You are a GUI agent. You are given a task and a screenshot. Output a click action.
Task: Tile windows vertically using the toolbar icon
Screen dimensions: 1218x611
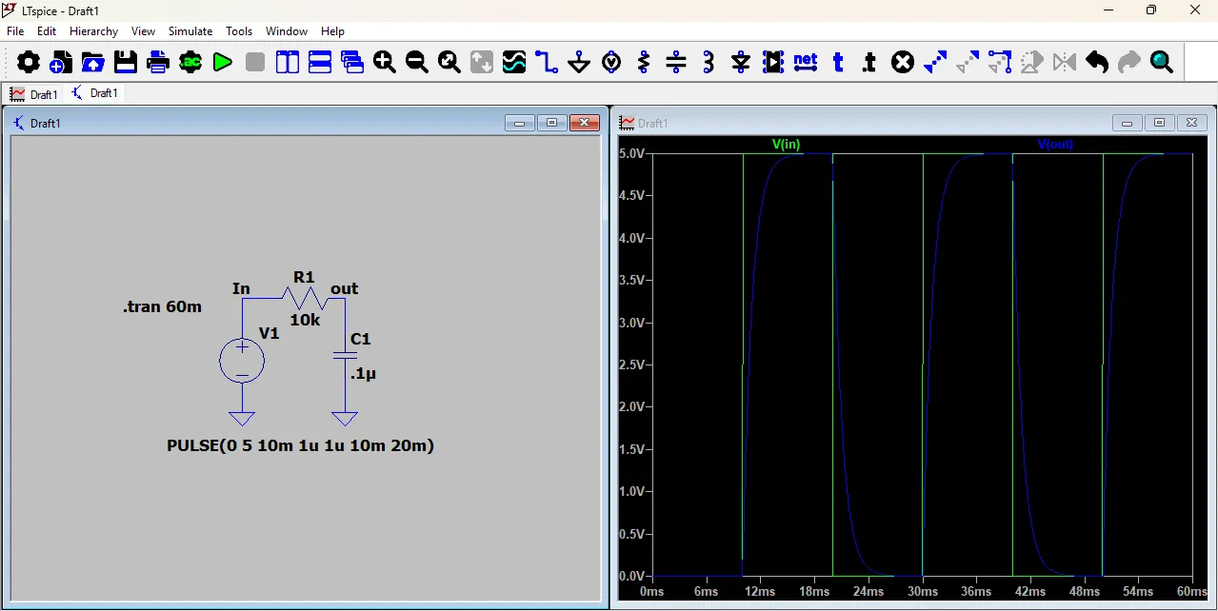pos(288,63)
